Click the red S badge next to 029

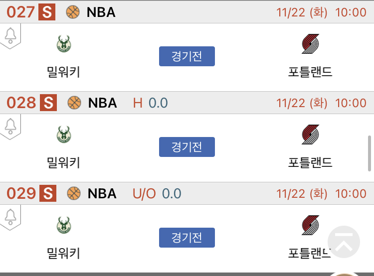tap(48, 193)
